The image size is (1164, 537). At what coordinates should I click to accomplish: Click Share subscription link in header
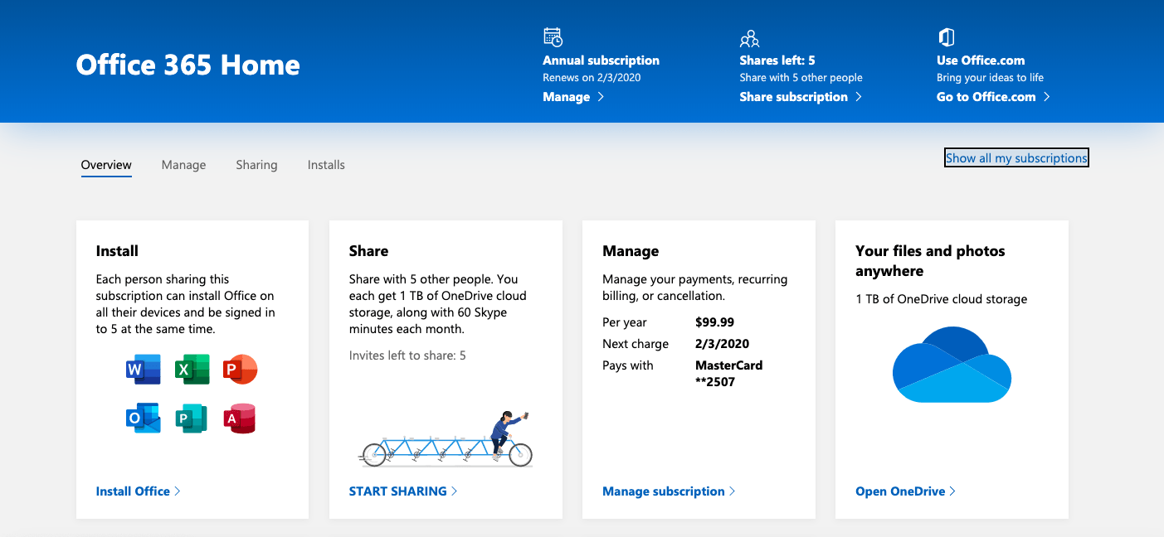[801, 97]
